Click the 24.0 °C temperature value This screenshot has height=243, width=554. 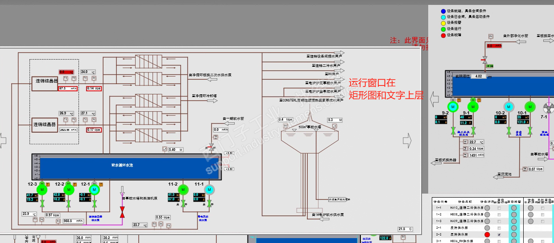pyautogui.click(x=88, y=72)
